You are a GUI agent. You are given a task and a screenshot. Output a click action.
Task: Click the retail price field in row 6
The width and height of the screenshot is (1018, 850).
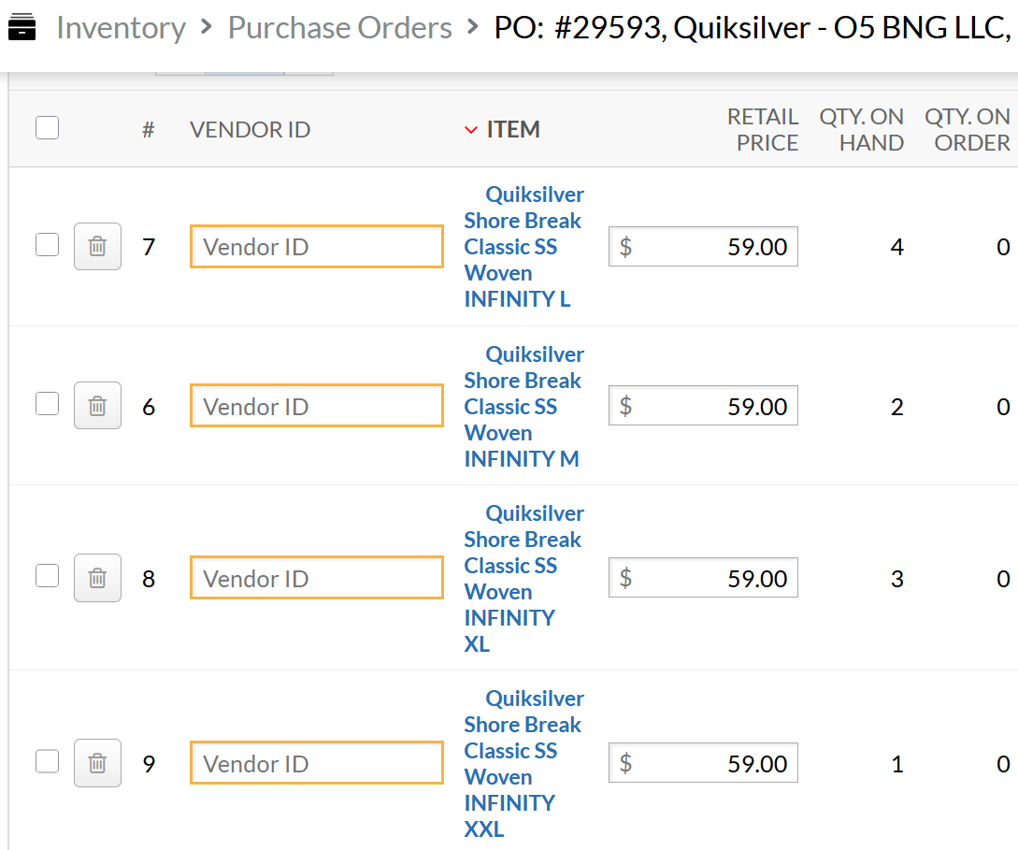pos(703,406)
